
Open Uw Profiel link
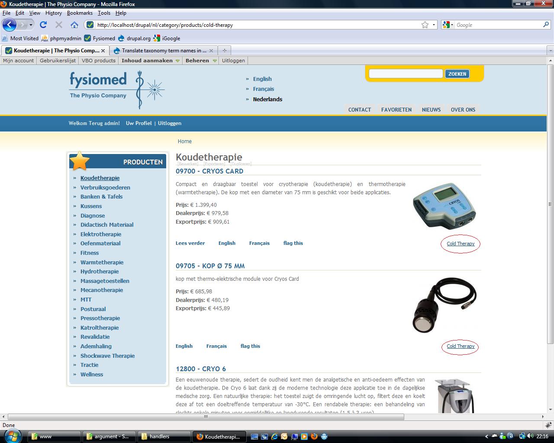(138, 123)
